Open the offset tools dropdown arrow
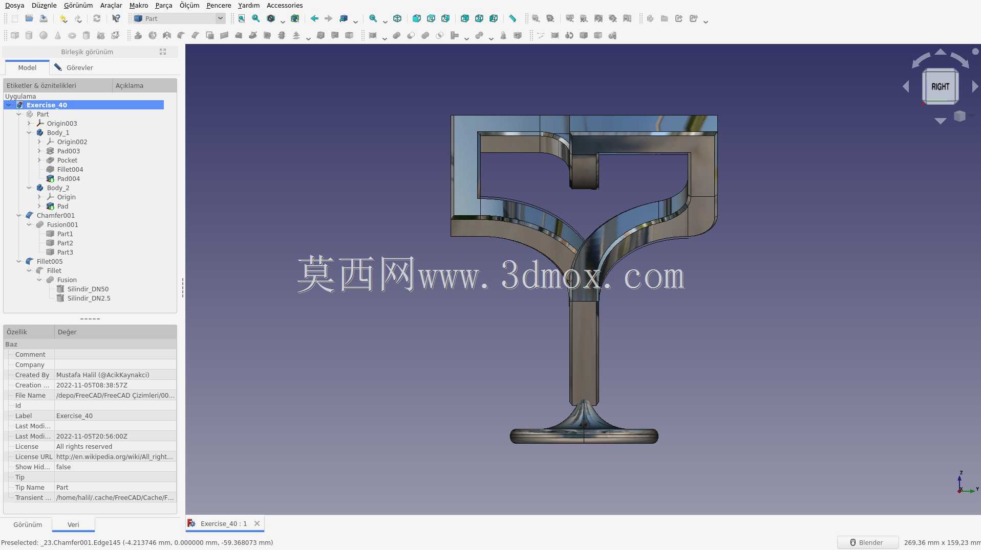Viewport: 981px width, 550px height. [308, 38]
